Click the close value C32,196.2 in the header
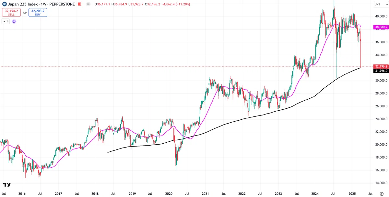Screen dimensions: 389x197 click(x=153, y=4)
